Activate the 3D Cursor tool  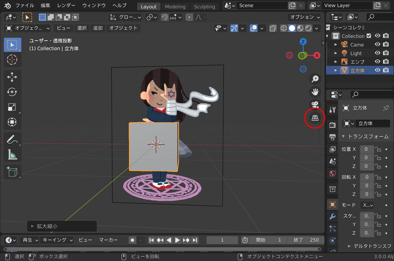(12, 60)
